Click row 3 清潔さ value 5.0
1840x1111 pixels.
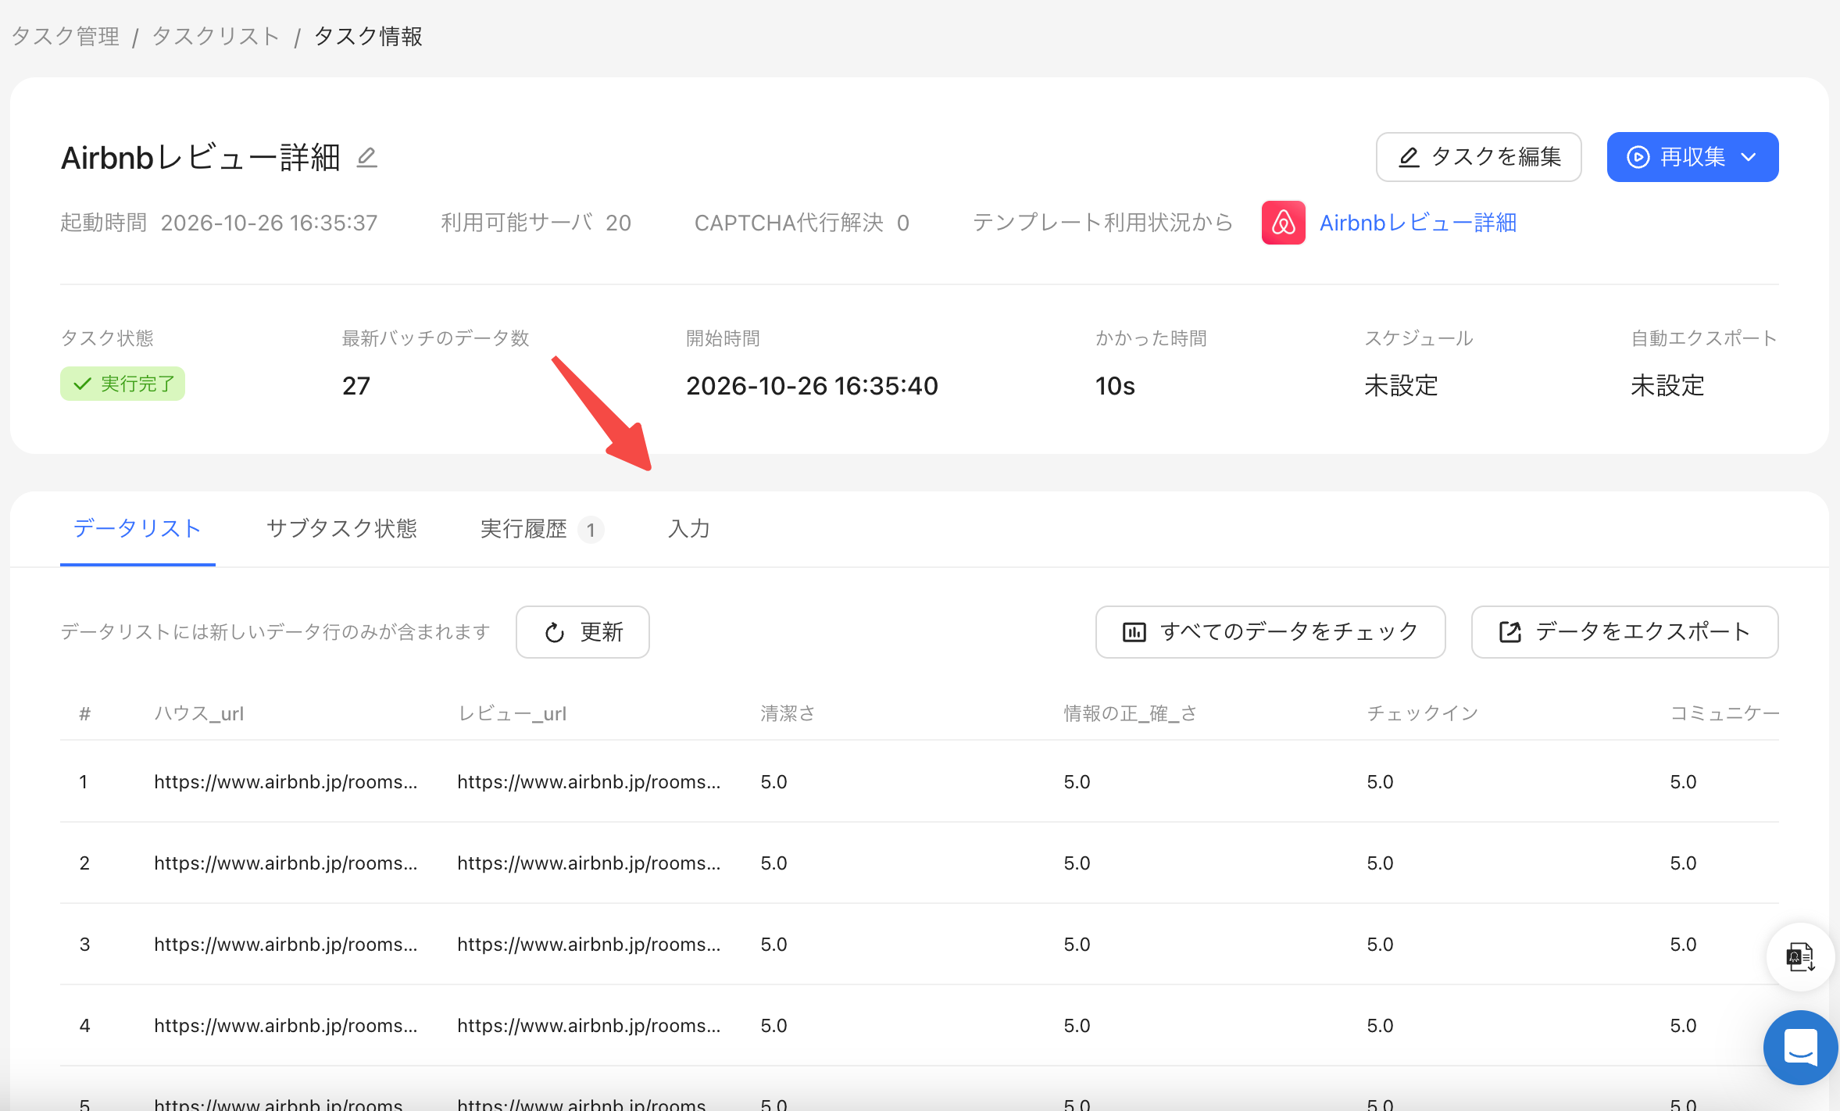(774, 945)
